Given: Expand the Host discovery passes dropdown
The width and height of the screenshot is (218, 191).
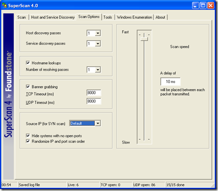Looking at the screenshot, I should pos(97,33).
